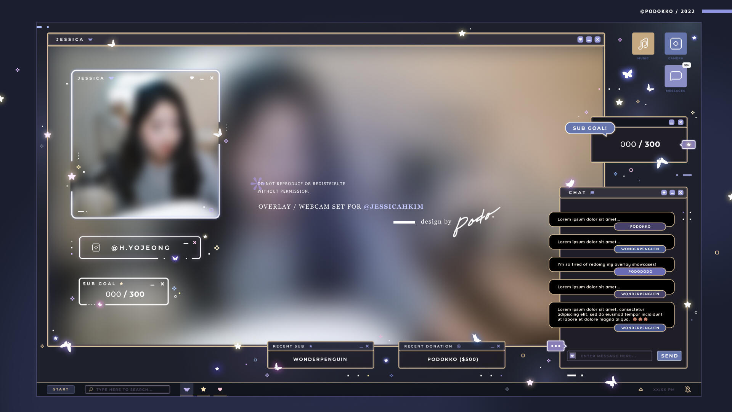
Task: Open the Messages app icon
Action: point(675,76)
